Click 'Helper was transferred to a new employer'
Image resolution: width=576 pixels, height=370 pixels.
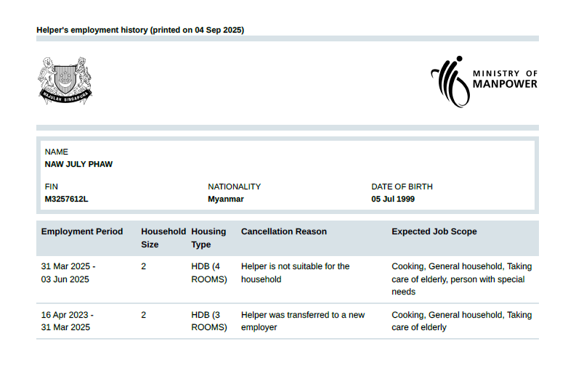coord(302,321)
